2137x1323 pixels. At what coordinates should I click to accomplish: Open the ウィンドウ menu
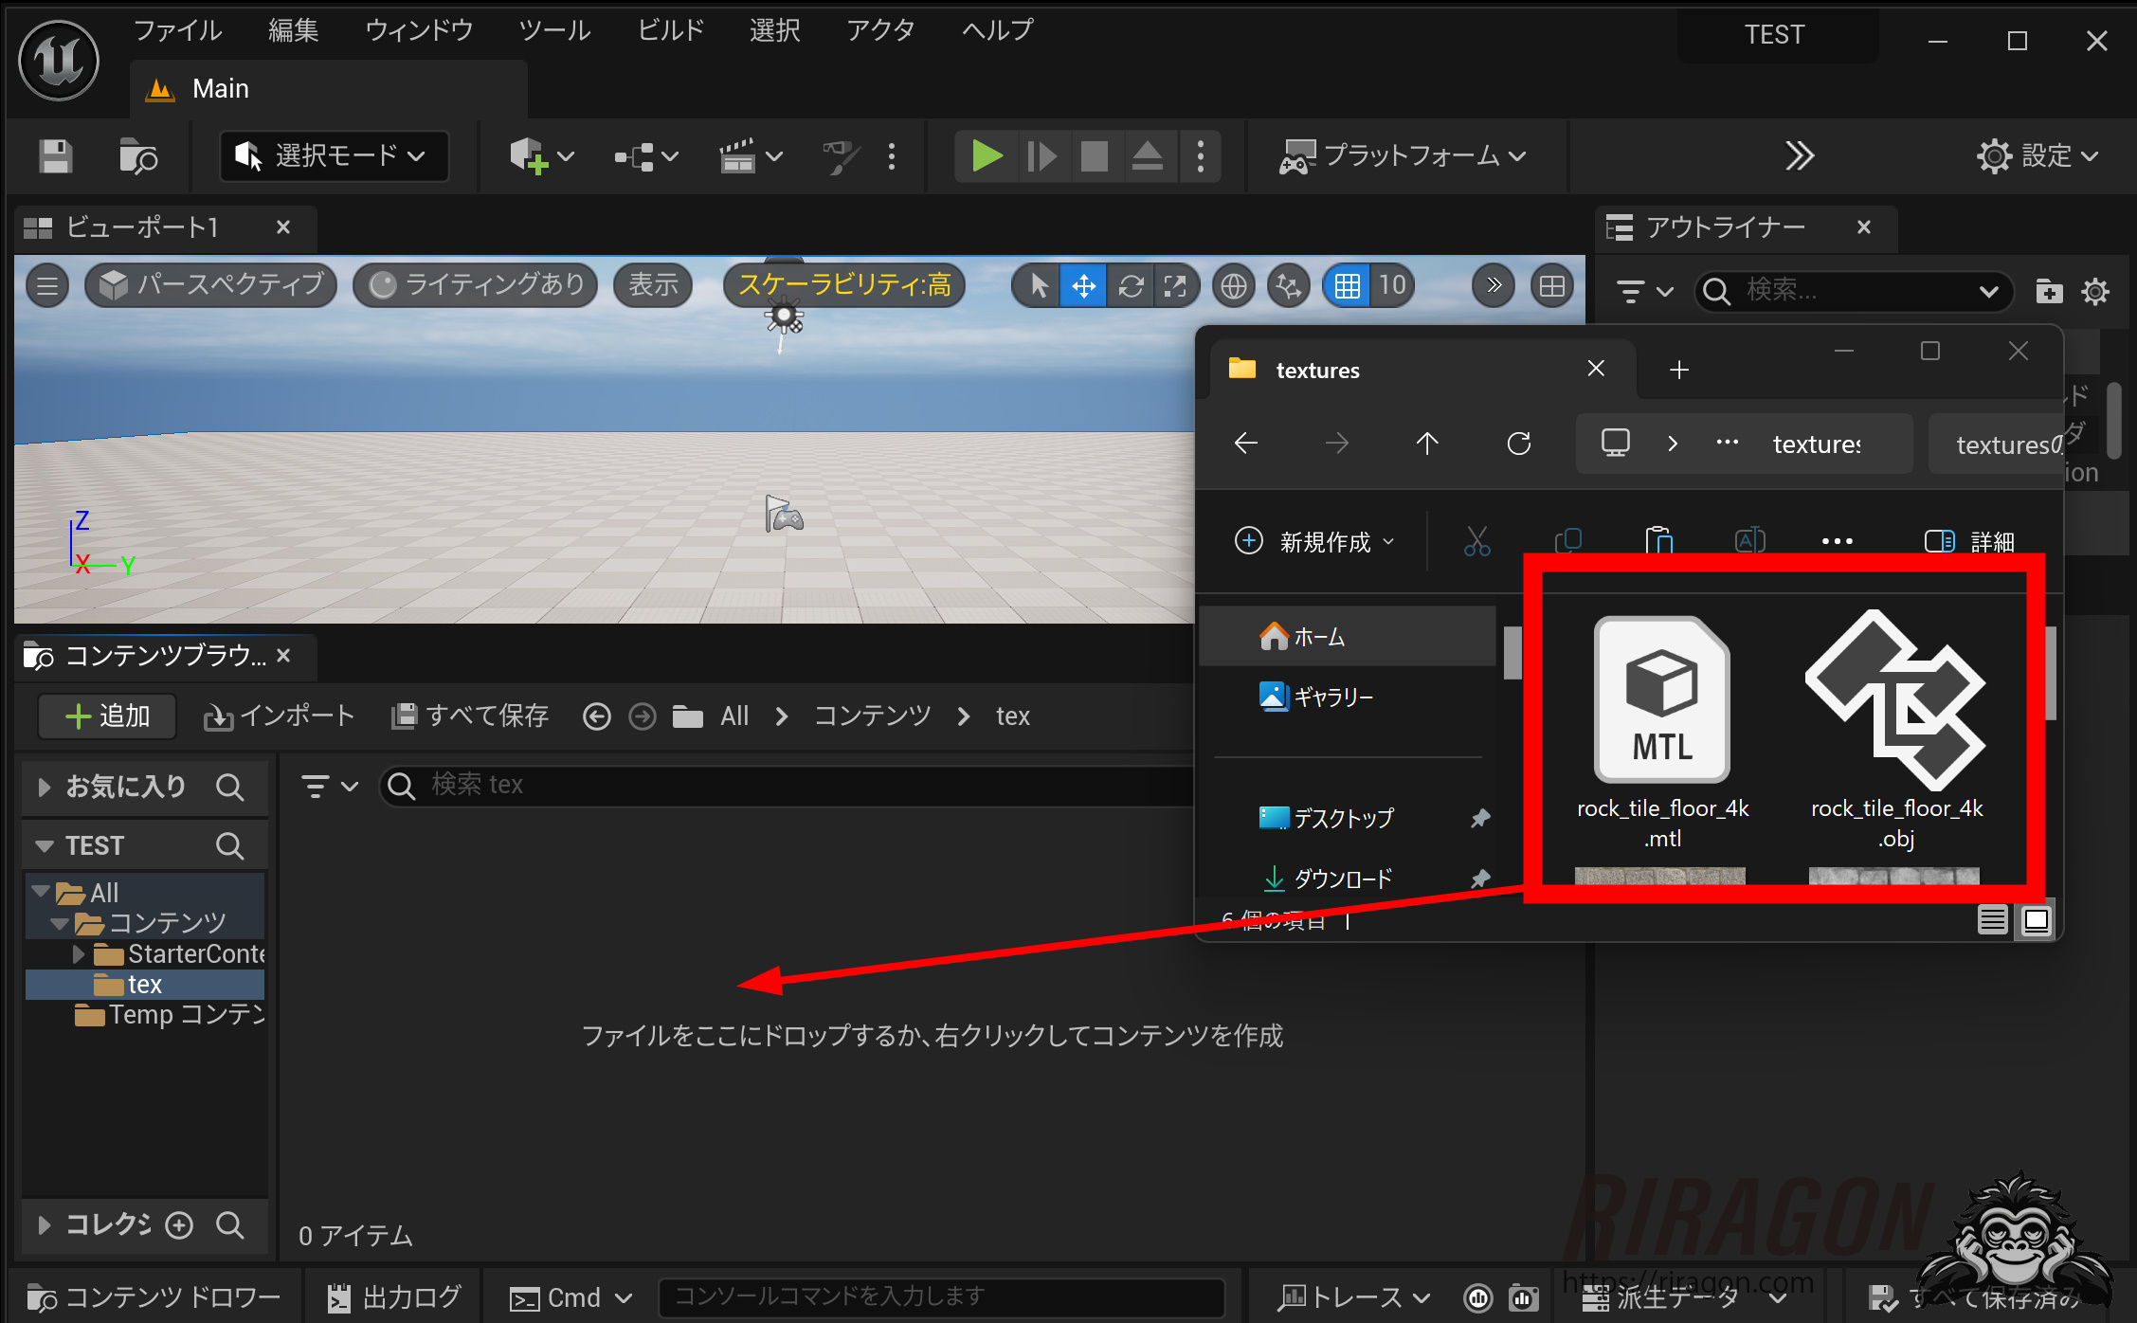coord(419,30)
